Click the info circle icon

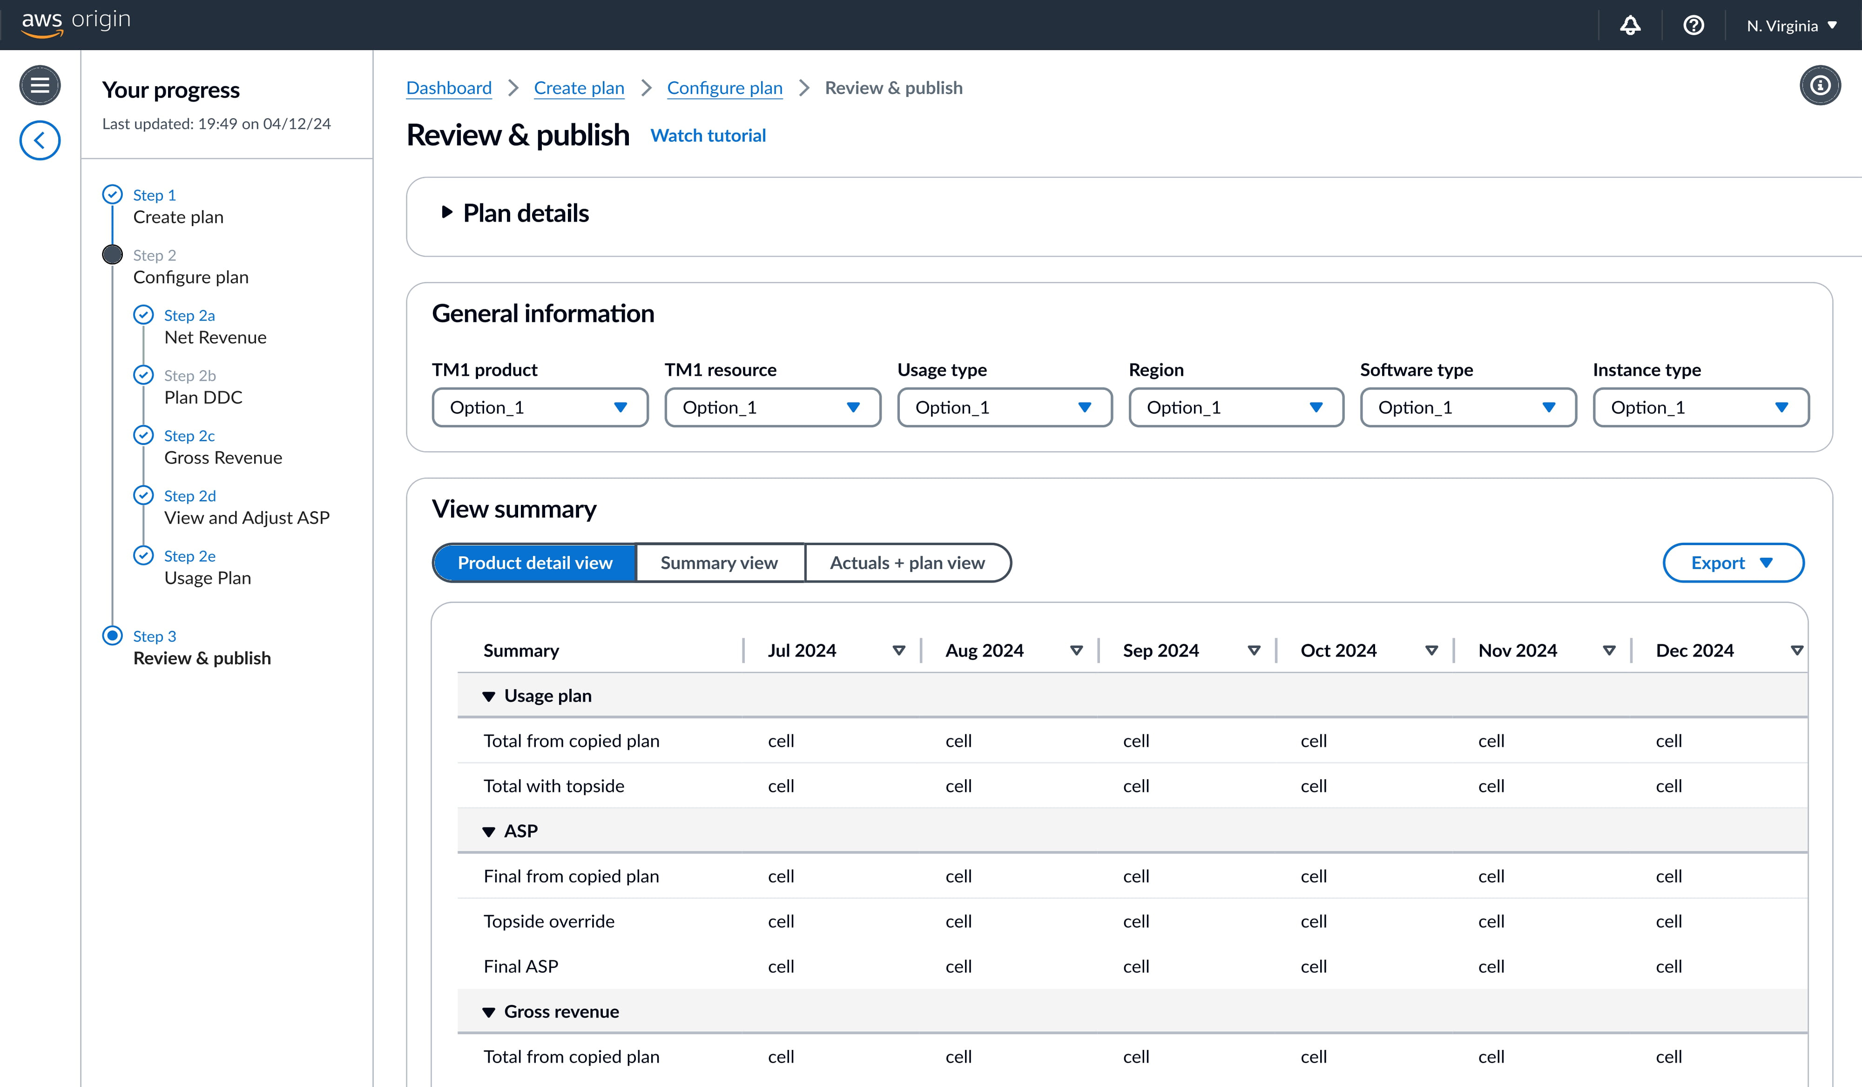[x=1819, y=86]
